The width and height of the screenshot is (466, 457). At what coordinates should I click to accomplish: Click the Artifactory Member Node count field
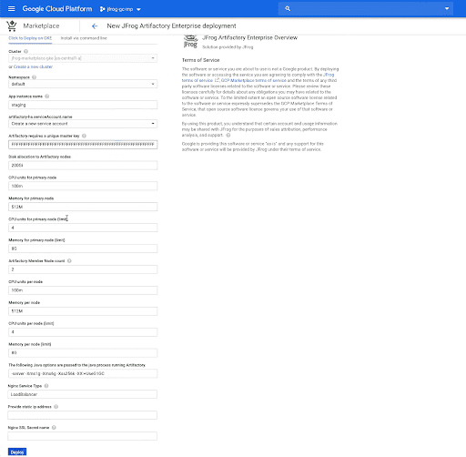(83, 269)
